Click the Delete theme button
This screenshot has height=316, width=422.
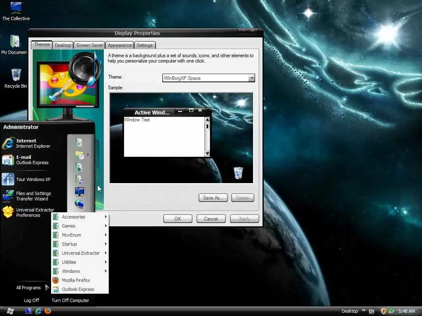(242, 198)
